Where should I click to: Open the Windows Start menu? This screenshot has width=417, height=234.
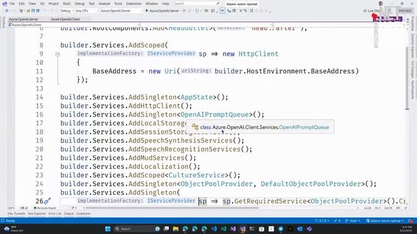pyautogui.click(x=108, y=229)
